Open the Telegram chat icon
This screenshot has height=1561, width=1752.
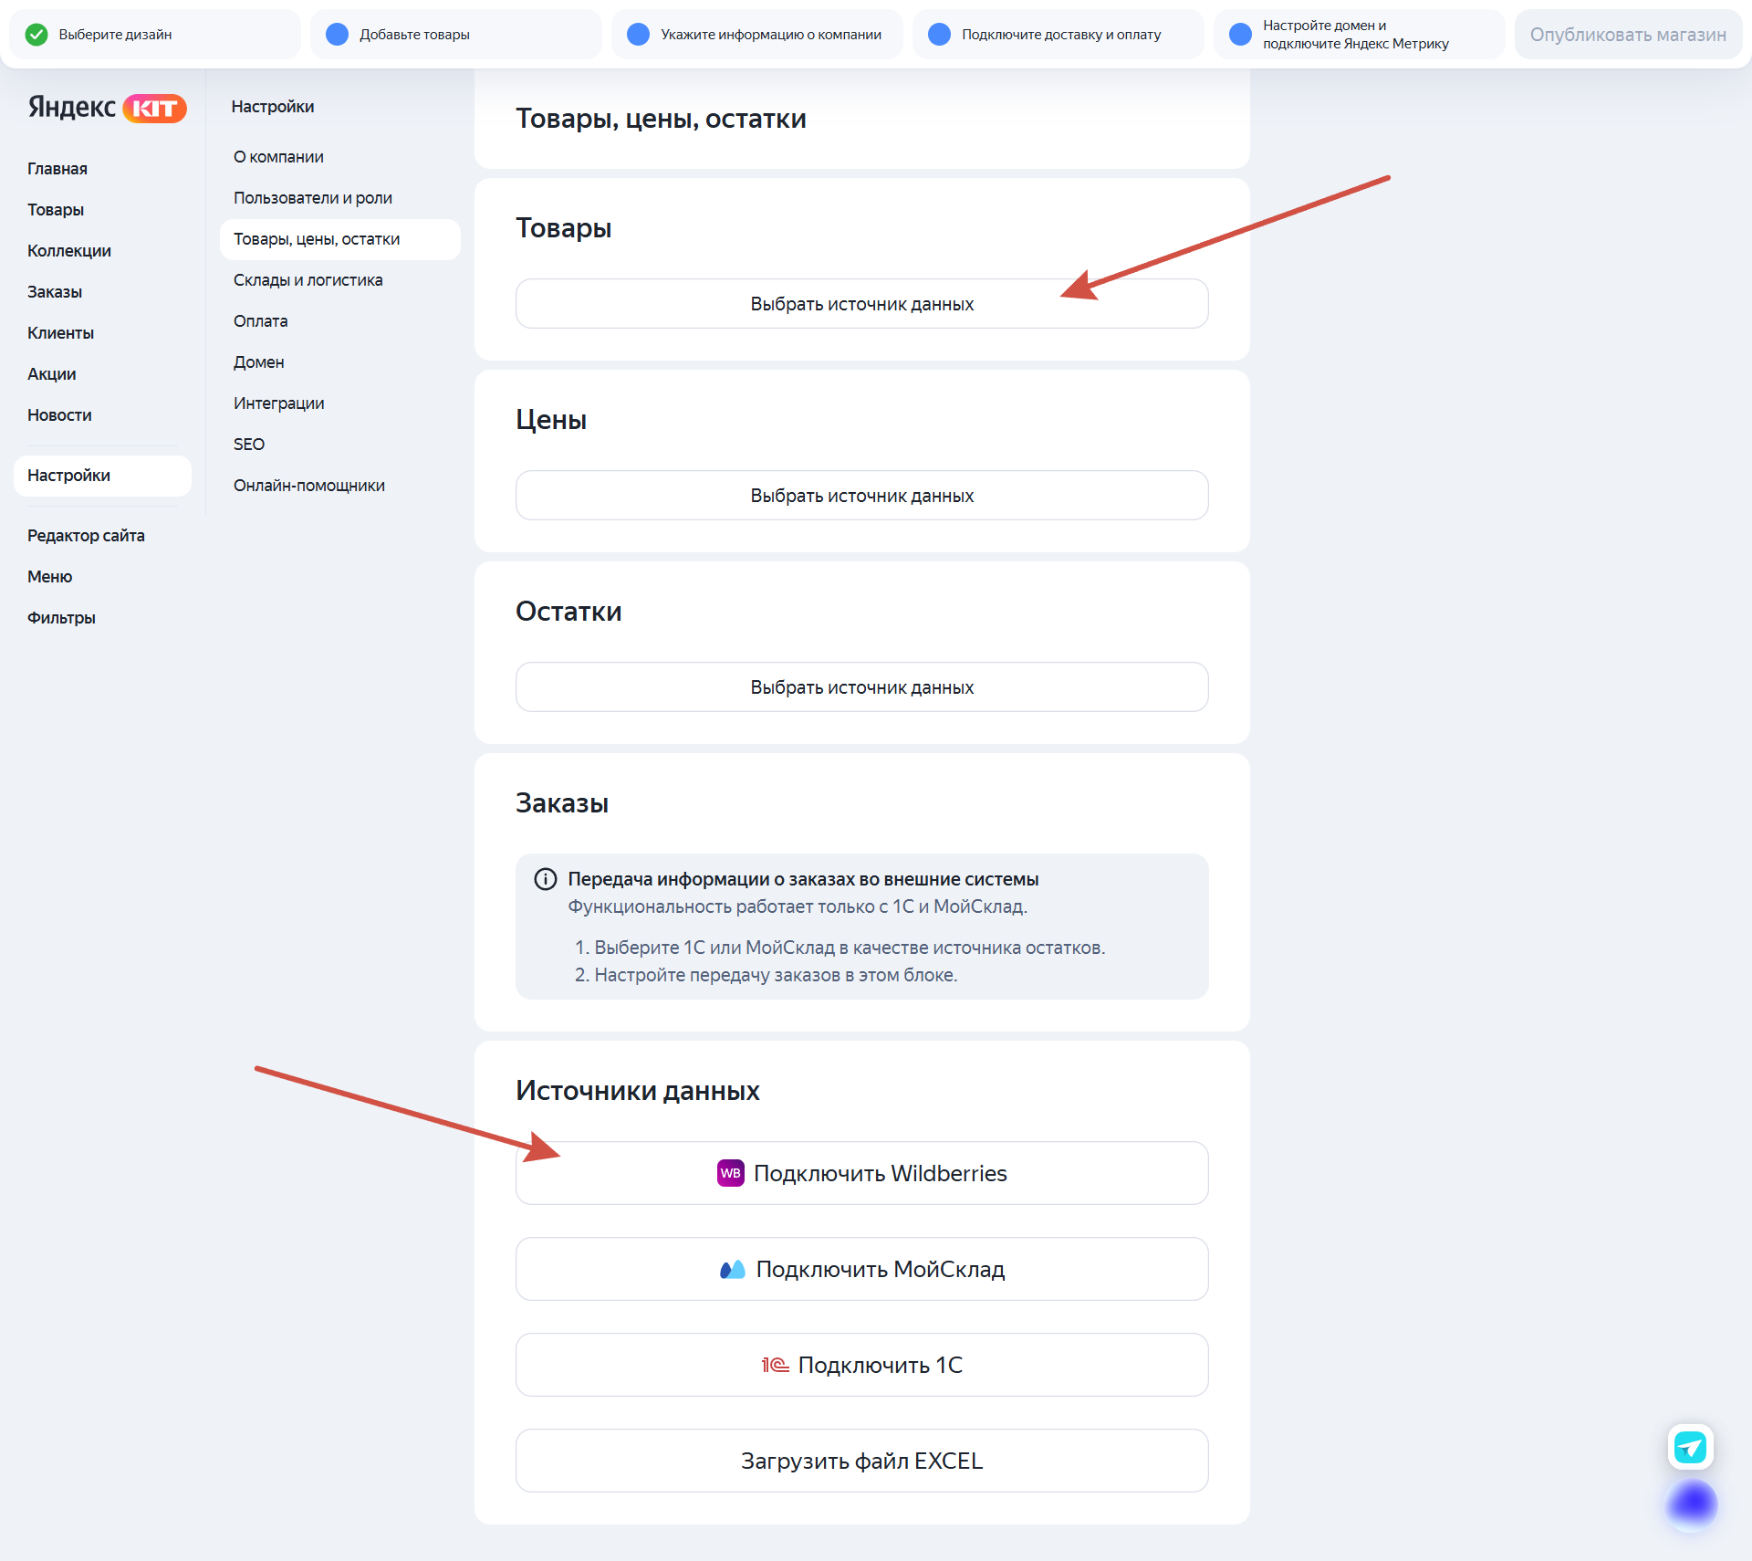(x=1691, y=1447)
